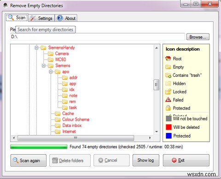221x179 pixels.
Task: Click the horizontal scrollbar thumb
Action: [x=76, y=138]
